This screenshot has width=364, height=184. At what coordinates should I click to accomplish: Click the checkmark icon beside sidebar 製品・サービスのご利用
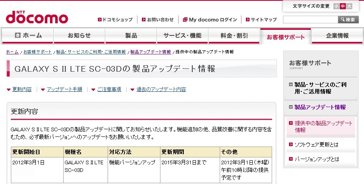291,85
